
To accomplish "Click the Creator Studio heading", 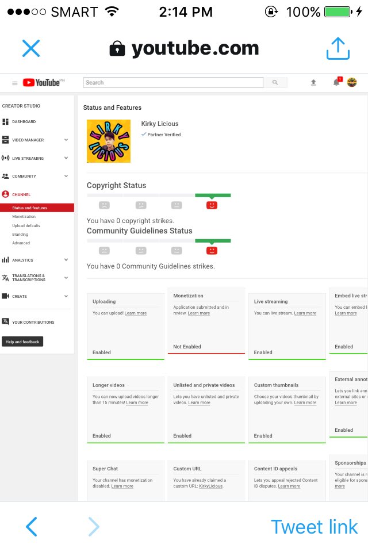I will 21,106.
